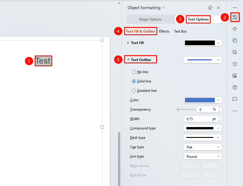
Task: Click the shirt-shaped sidebar icon
Action: click(x=235, y=64)
